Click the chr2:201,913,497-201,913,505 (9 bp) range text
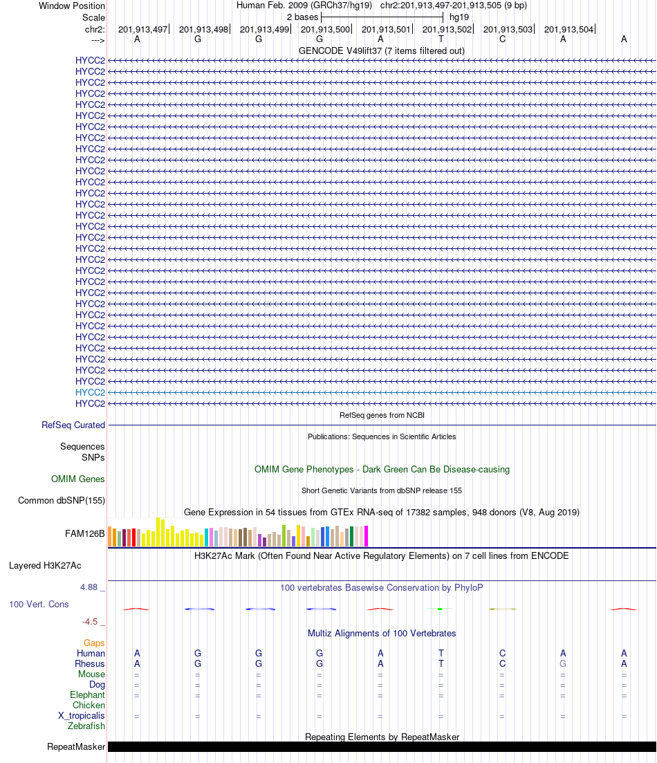 pos(454,6)
